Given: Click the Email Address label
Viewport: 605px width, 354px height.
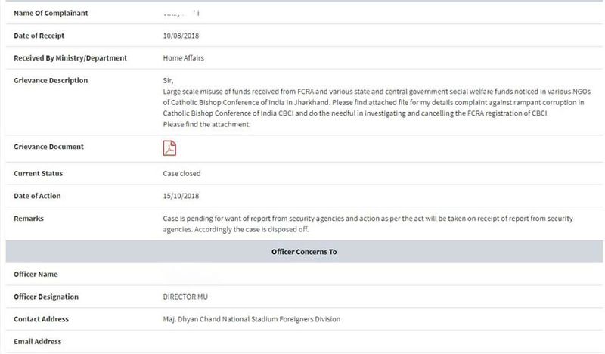Looking at the screenshot, I should pos(39,342).
